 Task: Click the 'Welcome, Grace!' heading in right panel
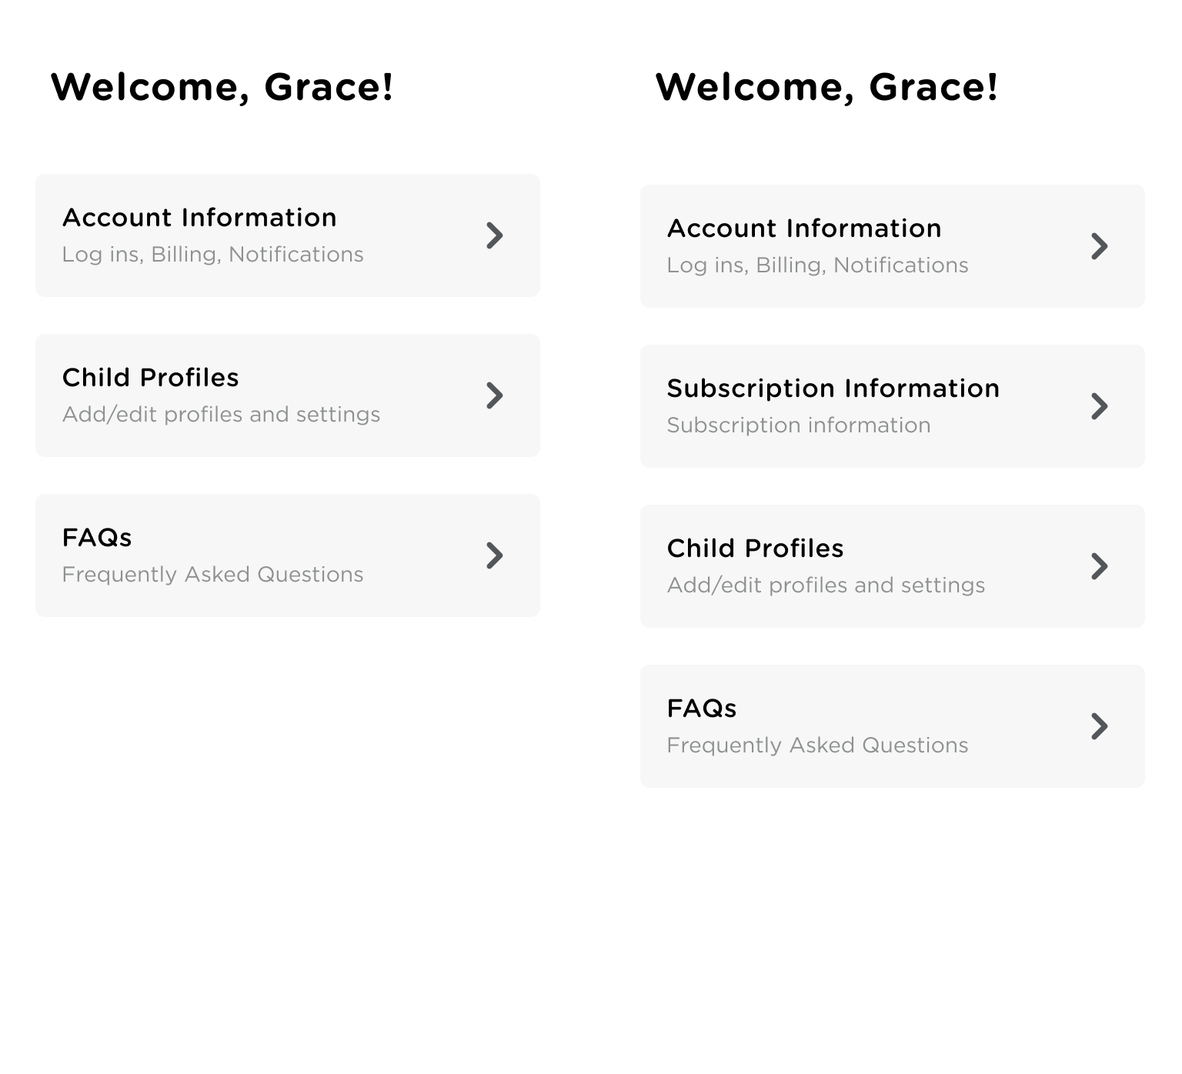coord(826,87)
